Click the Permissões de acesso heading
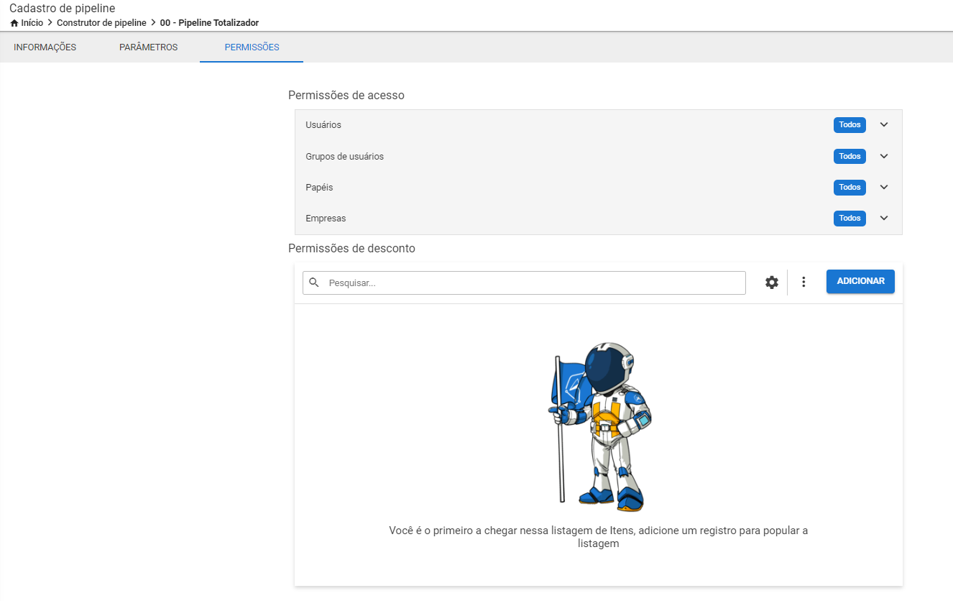The width and height of the screenshot is (953, 601). tap(346, 95)
